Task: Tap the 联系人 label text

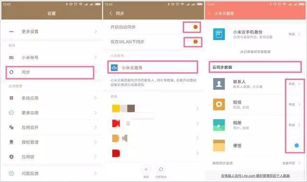Action: tap(239, 82)
